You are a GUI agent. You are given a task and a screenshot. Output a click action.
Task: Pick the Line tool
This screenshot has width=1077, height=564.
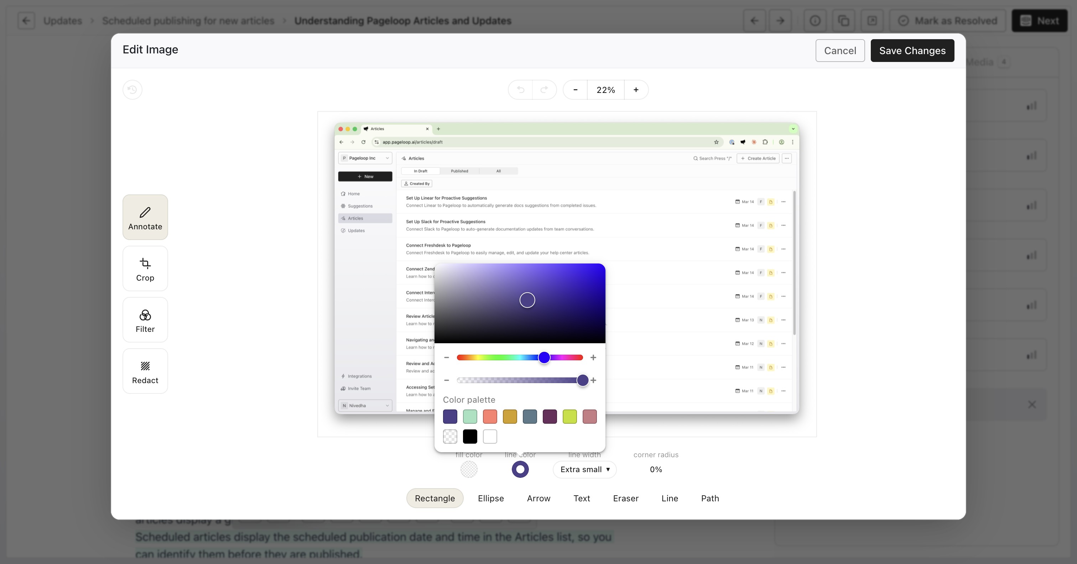[670, 498]
